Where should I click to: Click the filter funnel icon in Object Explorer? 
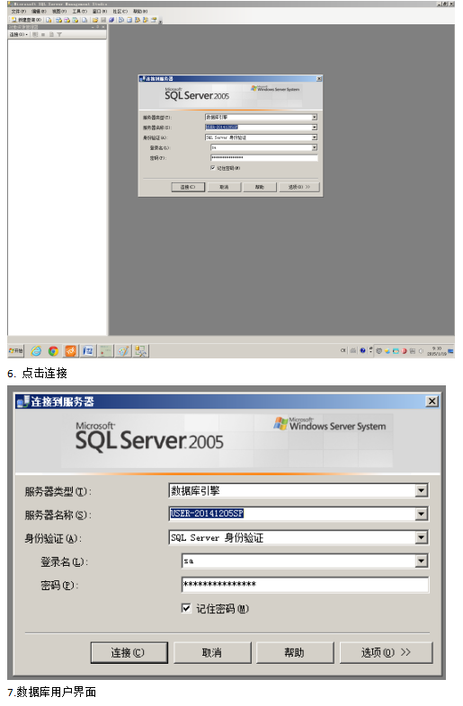pyautogui.click(x=59, y=34)
